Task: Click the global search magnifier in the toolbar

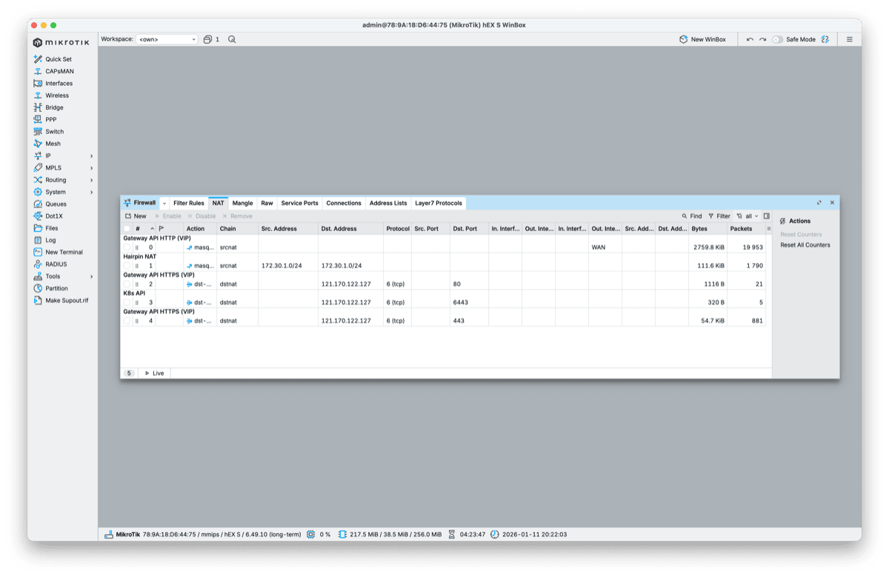Action: pyautogui.click(x=232, y=39)
